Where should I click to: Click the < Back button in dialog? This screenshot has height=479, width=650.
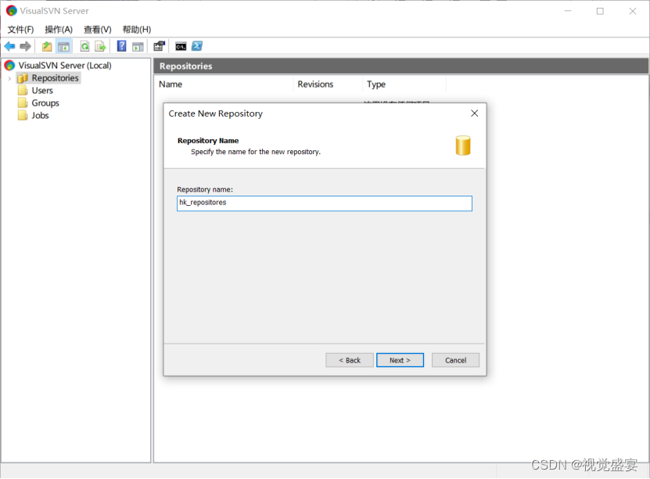coord(350,360)
